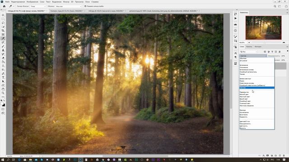Click the Navigator zoom-in mountain icon
289x162 pixels.
pos(284,42)
